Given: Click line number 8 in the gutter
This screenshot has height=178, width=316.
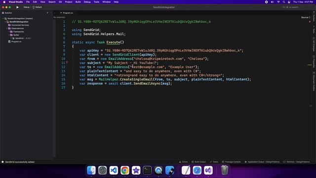Looking at the screenshot, I should coord(64,50).
